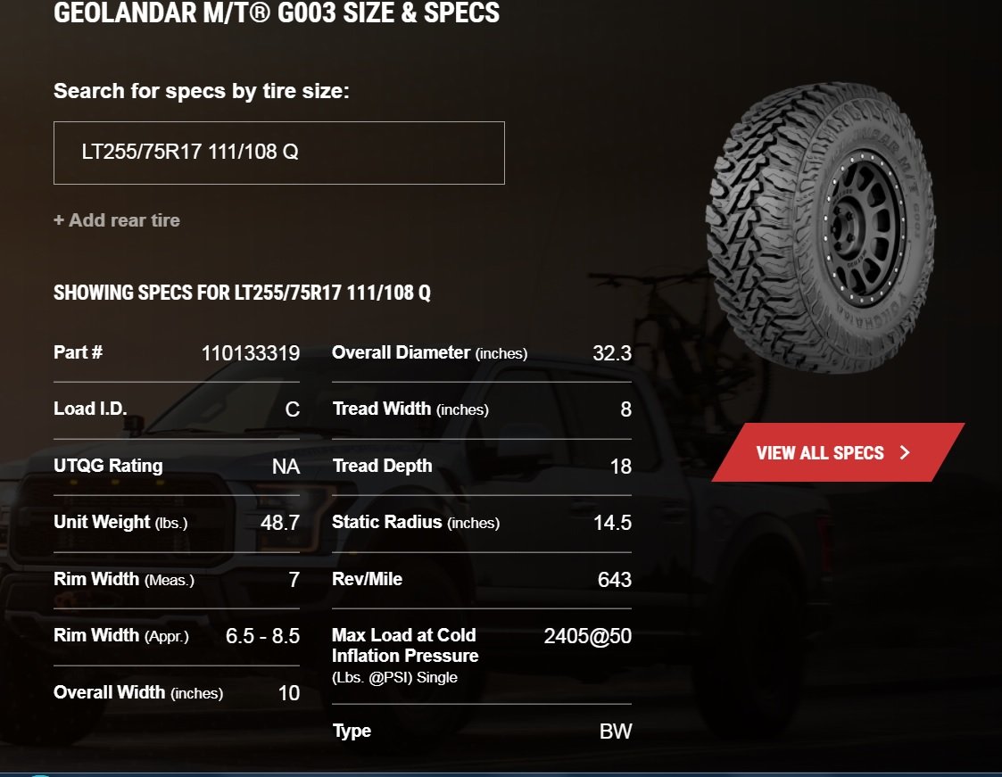Click the UTQG Rating label
This screenshot has width=1002, height=777.
pos(108,466)
